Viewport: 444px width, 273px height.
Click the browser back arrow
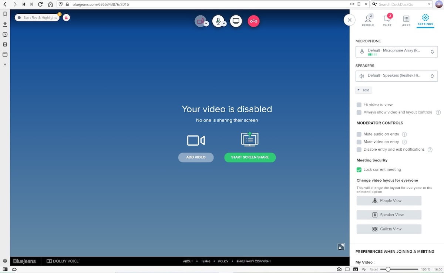click(x=5, y=4)
